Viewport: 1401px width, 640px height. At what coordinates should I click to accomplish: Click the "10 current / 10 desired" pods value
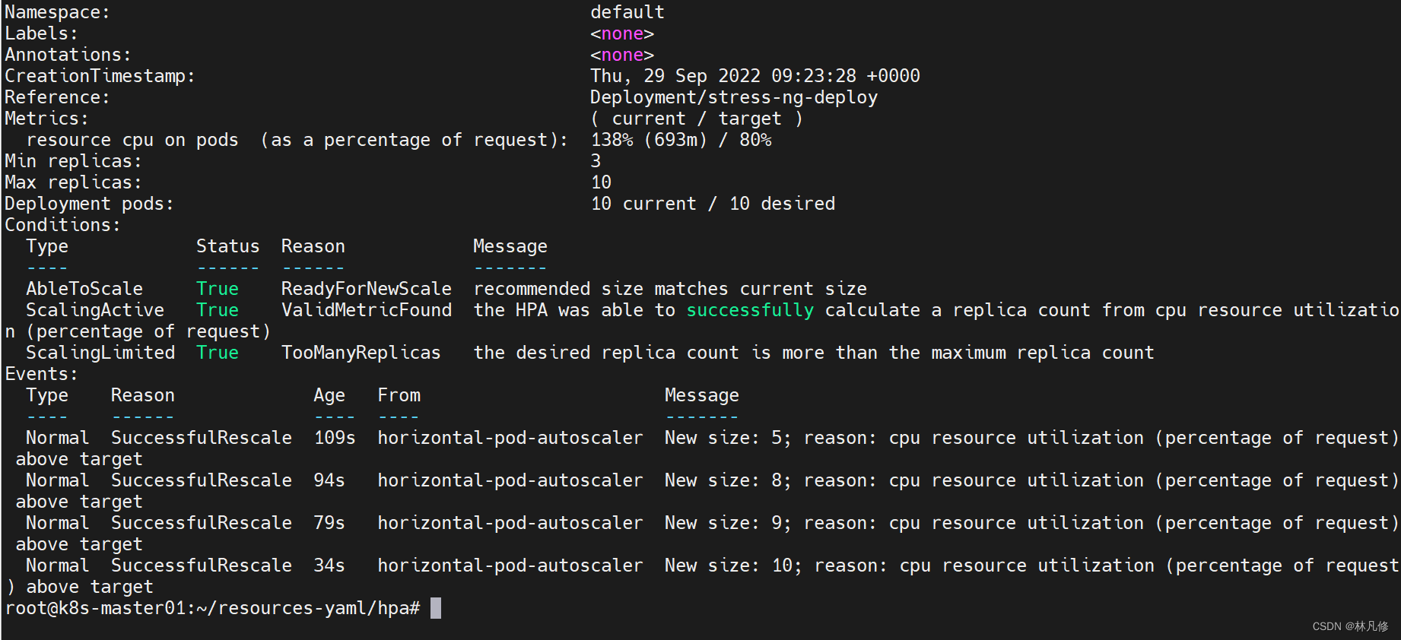712,204
